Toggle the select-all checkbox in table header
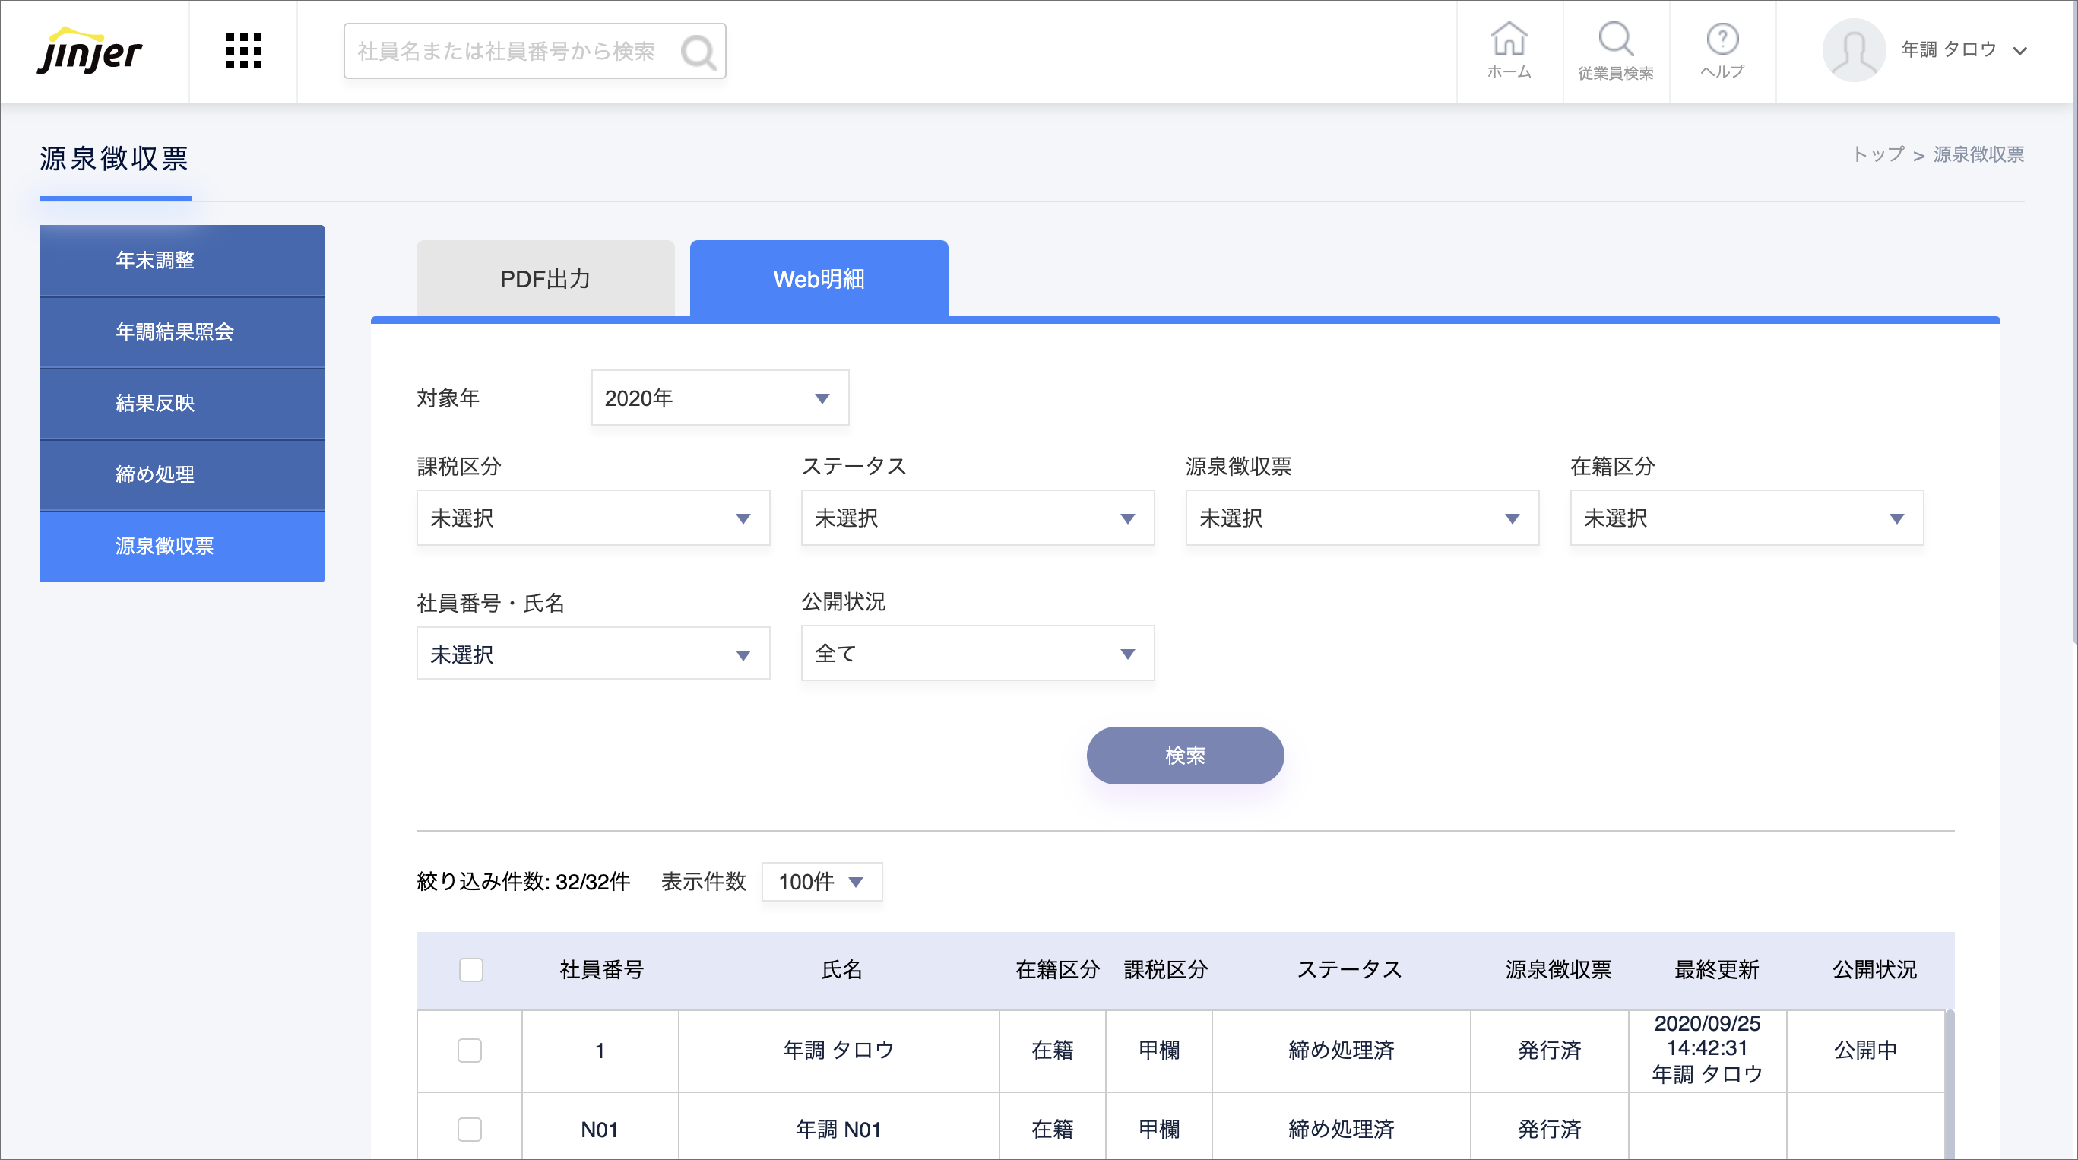 click(471, 968)
